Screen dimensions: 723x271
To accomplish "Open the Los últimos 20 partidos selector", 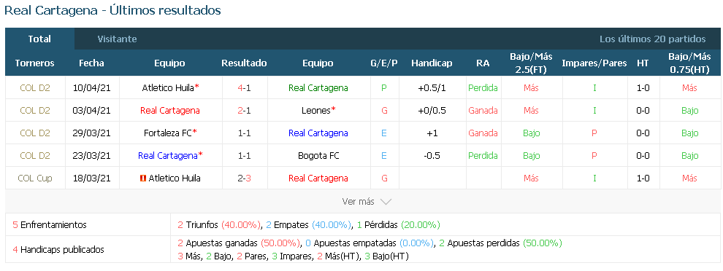I will (652, 39).
